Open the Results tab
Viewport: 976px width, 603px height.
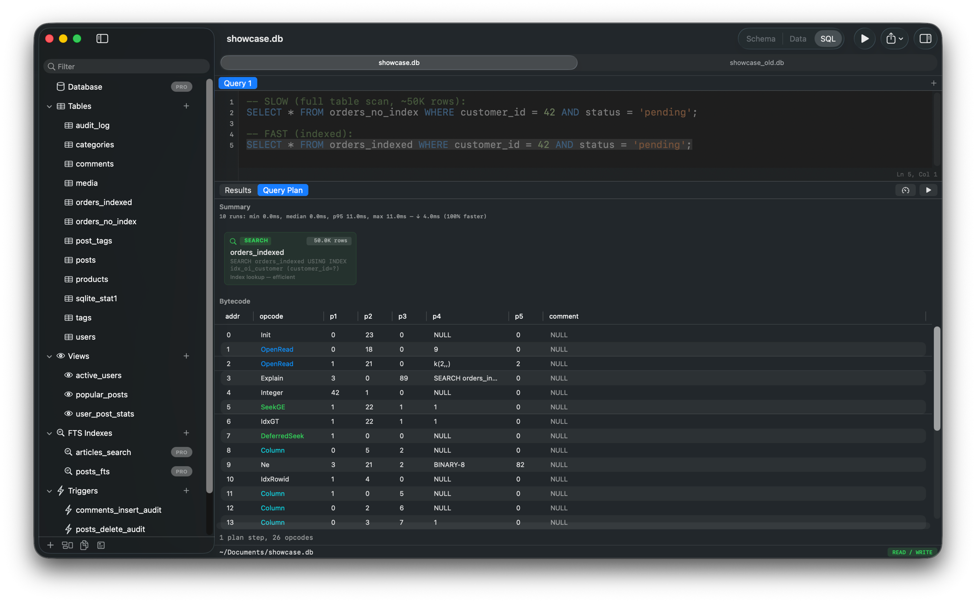click(238, 190)
